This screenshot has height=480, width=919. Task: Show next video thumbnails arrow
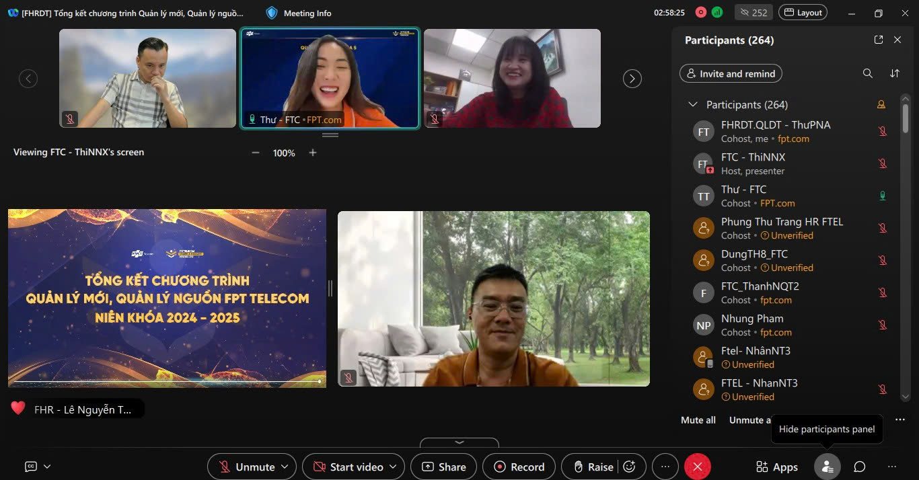(632, 79)
